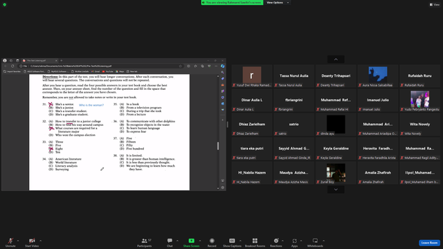
Task: Open the New tab bookmark
Action: point(132,71)
